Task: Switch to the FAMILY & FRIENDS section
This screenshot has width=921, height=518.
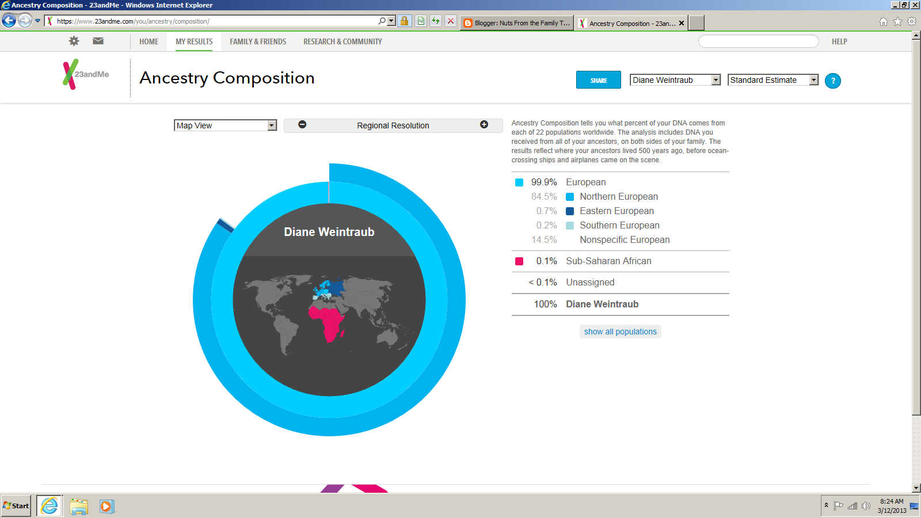Action: pyautogui.click(x=258, y=41)
